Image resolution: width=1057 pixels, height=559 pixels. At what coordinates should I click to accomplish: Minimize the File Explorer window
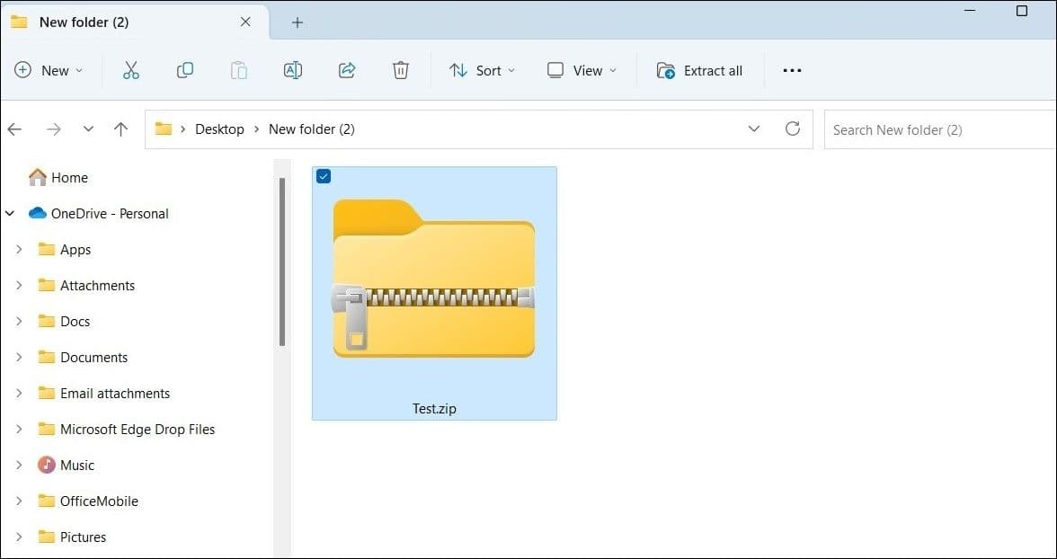969,11
